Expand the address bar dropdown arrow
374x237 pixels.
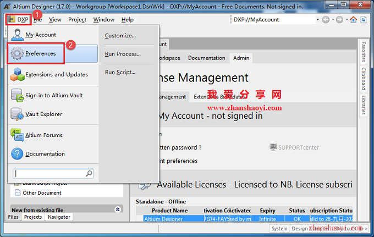(318, 20)
